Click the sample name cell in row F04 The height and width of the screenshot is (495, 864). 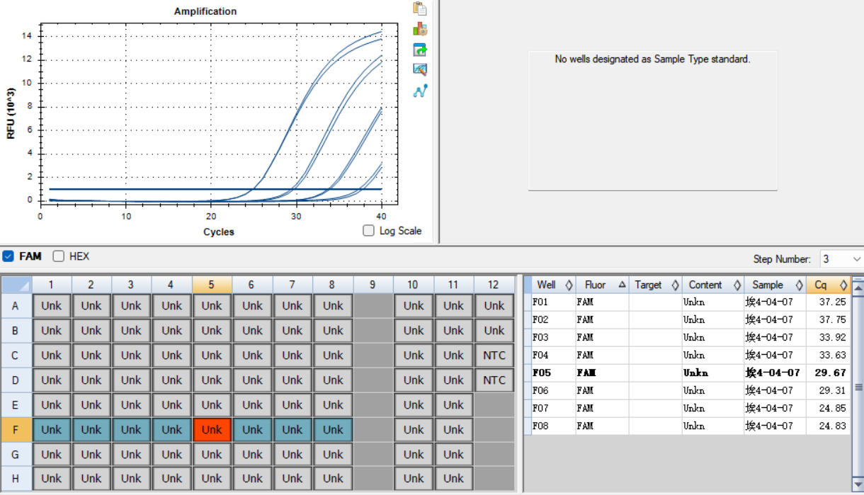775,355
